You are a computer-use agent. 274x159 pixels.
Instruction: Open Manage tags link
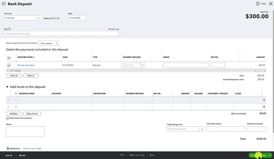pyautogui.click(x=113, y=29)
